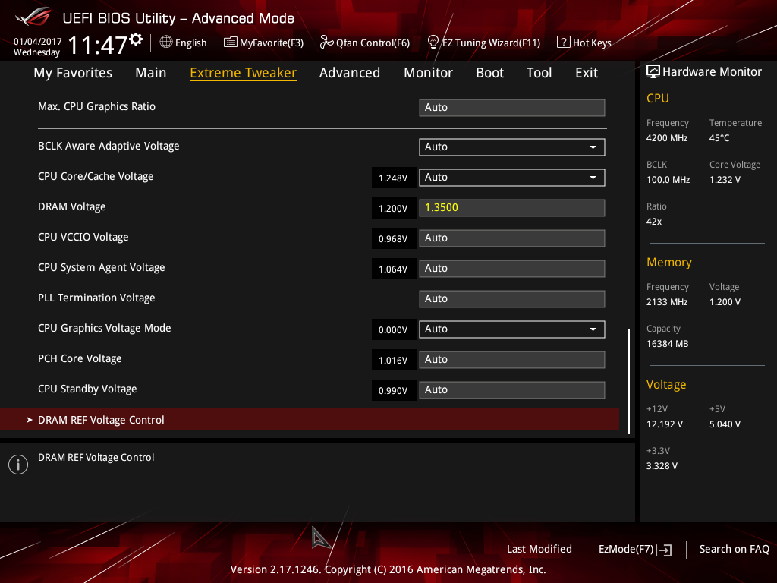Open the Advanced tab
The width and height of the screenshot is (777, 583).
[x=350, y=73]
